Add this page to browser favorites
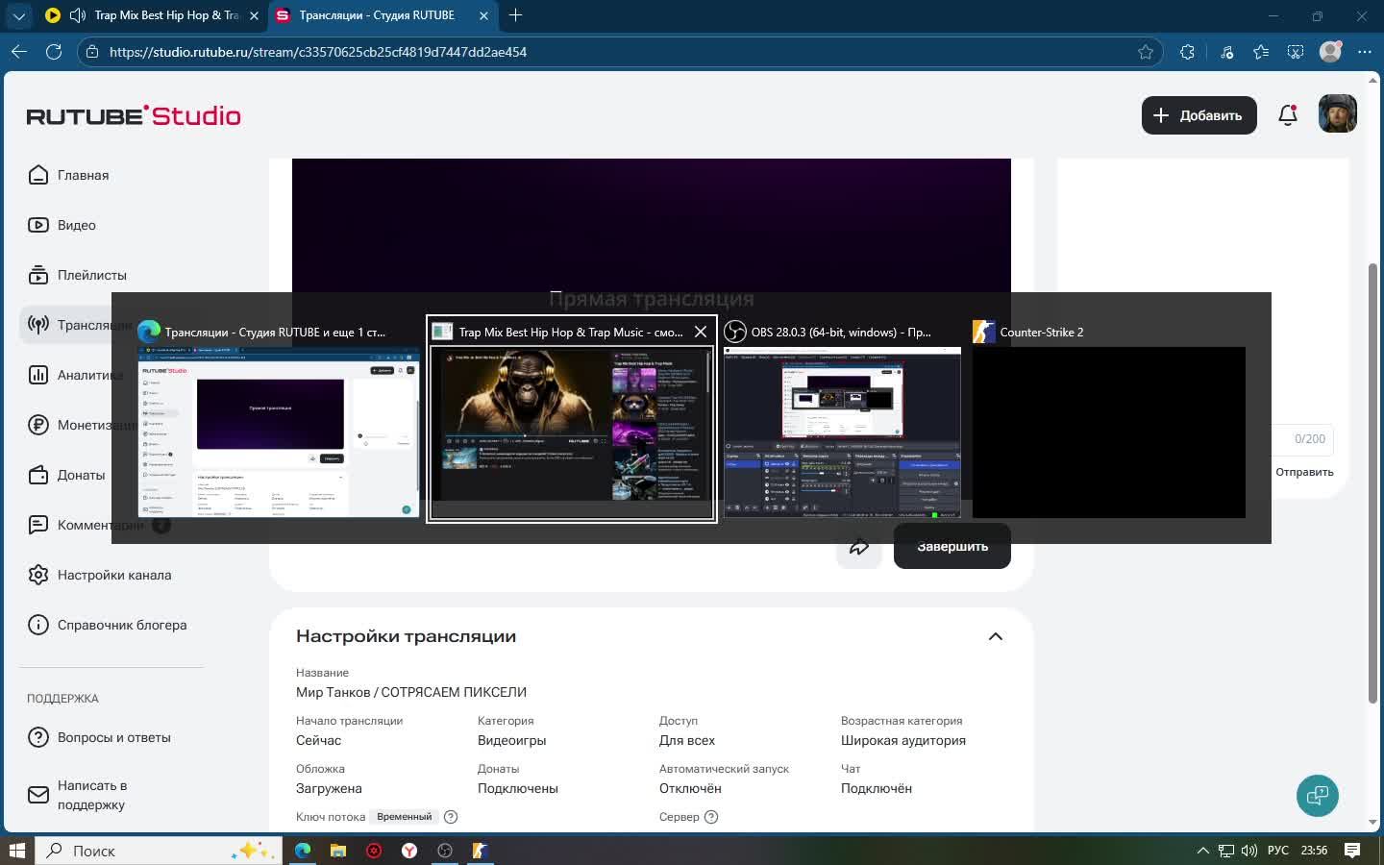The height and width of the screenshot is (865, 1384). click(1146, 52)
